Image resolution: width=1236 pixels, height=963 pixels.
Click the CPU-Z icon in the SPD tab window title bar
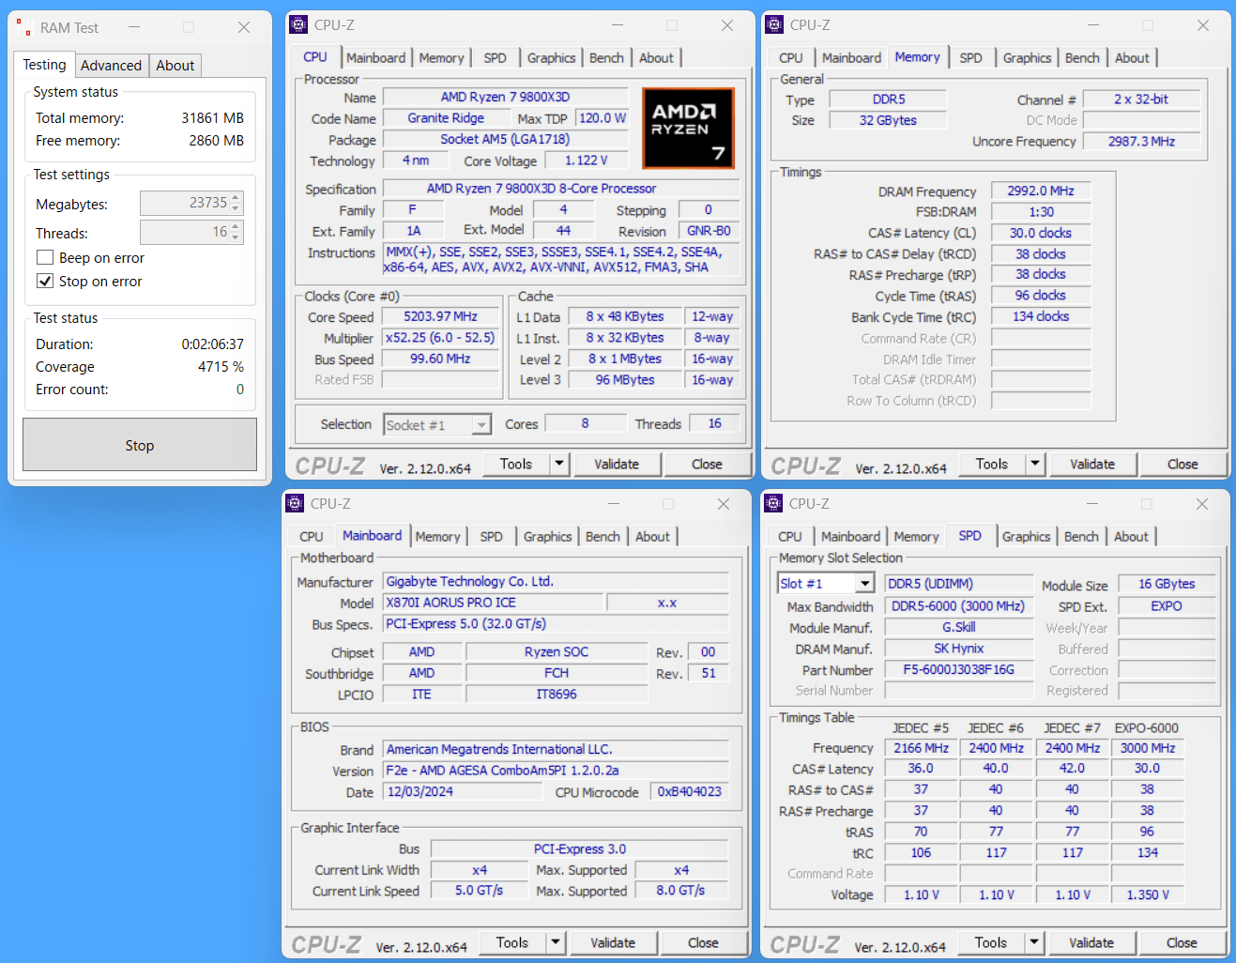tap(773, 504)
